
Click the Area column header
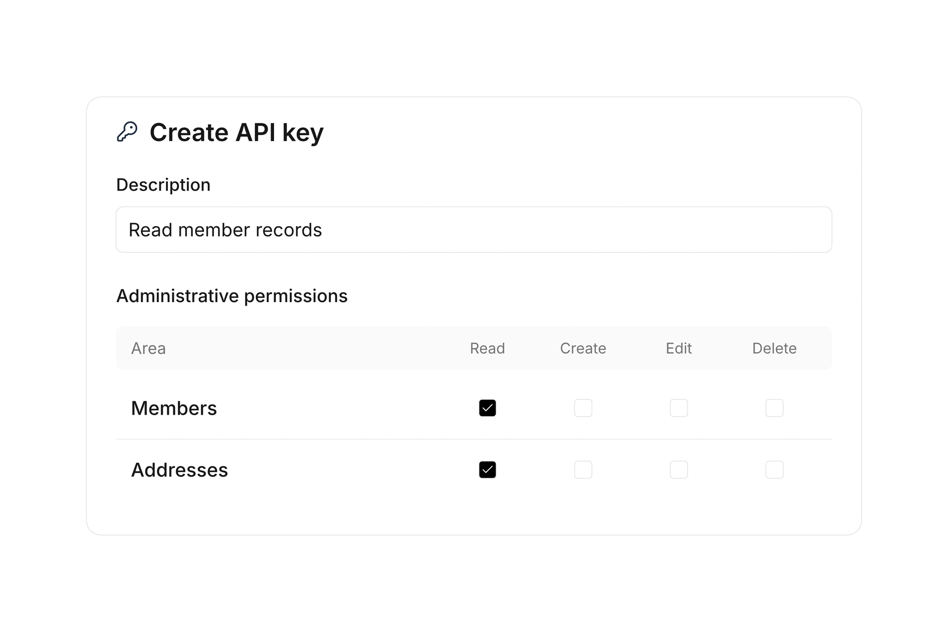coord(148,348)
